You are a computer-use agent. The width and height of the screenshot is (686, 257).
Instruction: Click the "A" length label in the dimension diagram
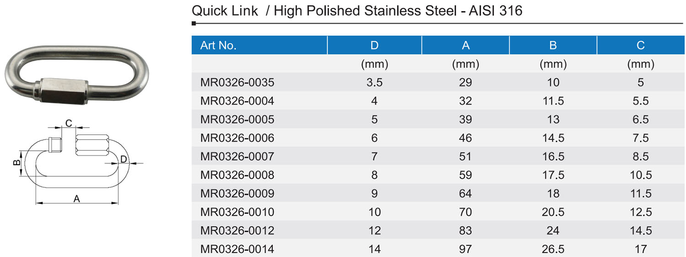77,198
